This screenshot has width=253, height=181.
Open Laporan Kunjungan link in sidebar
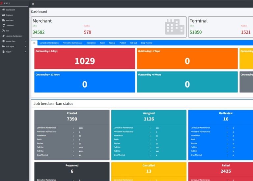click(x=14, y=36)
